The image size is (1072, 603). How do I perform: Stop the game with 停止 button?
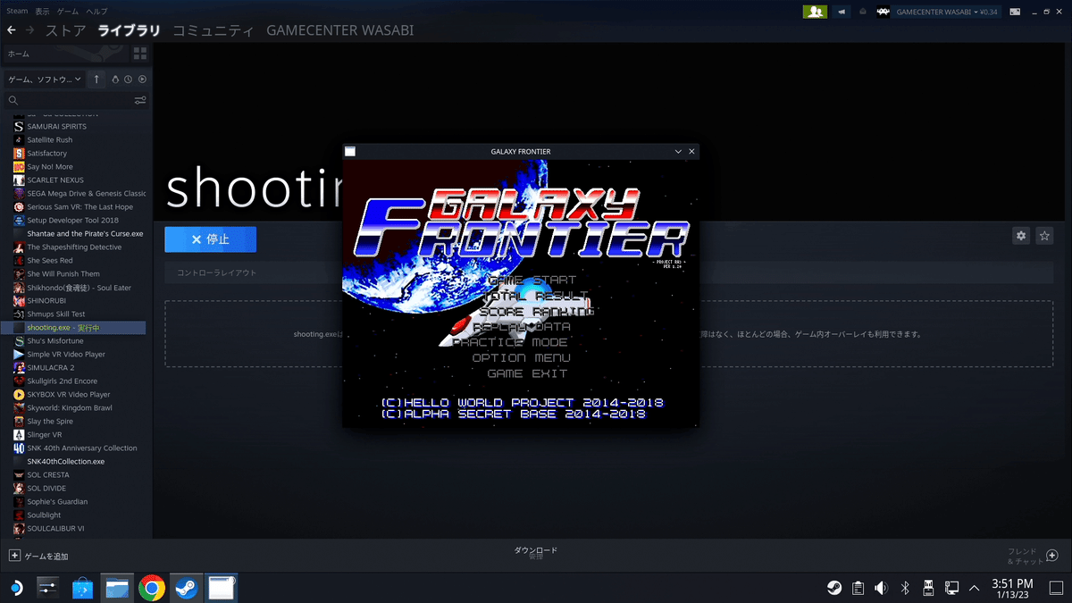click(x=210, y=239)
